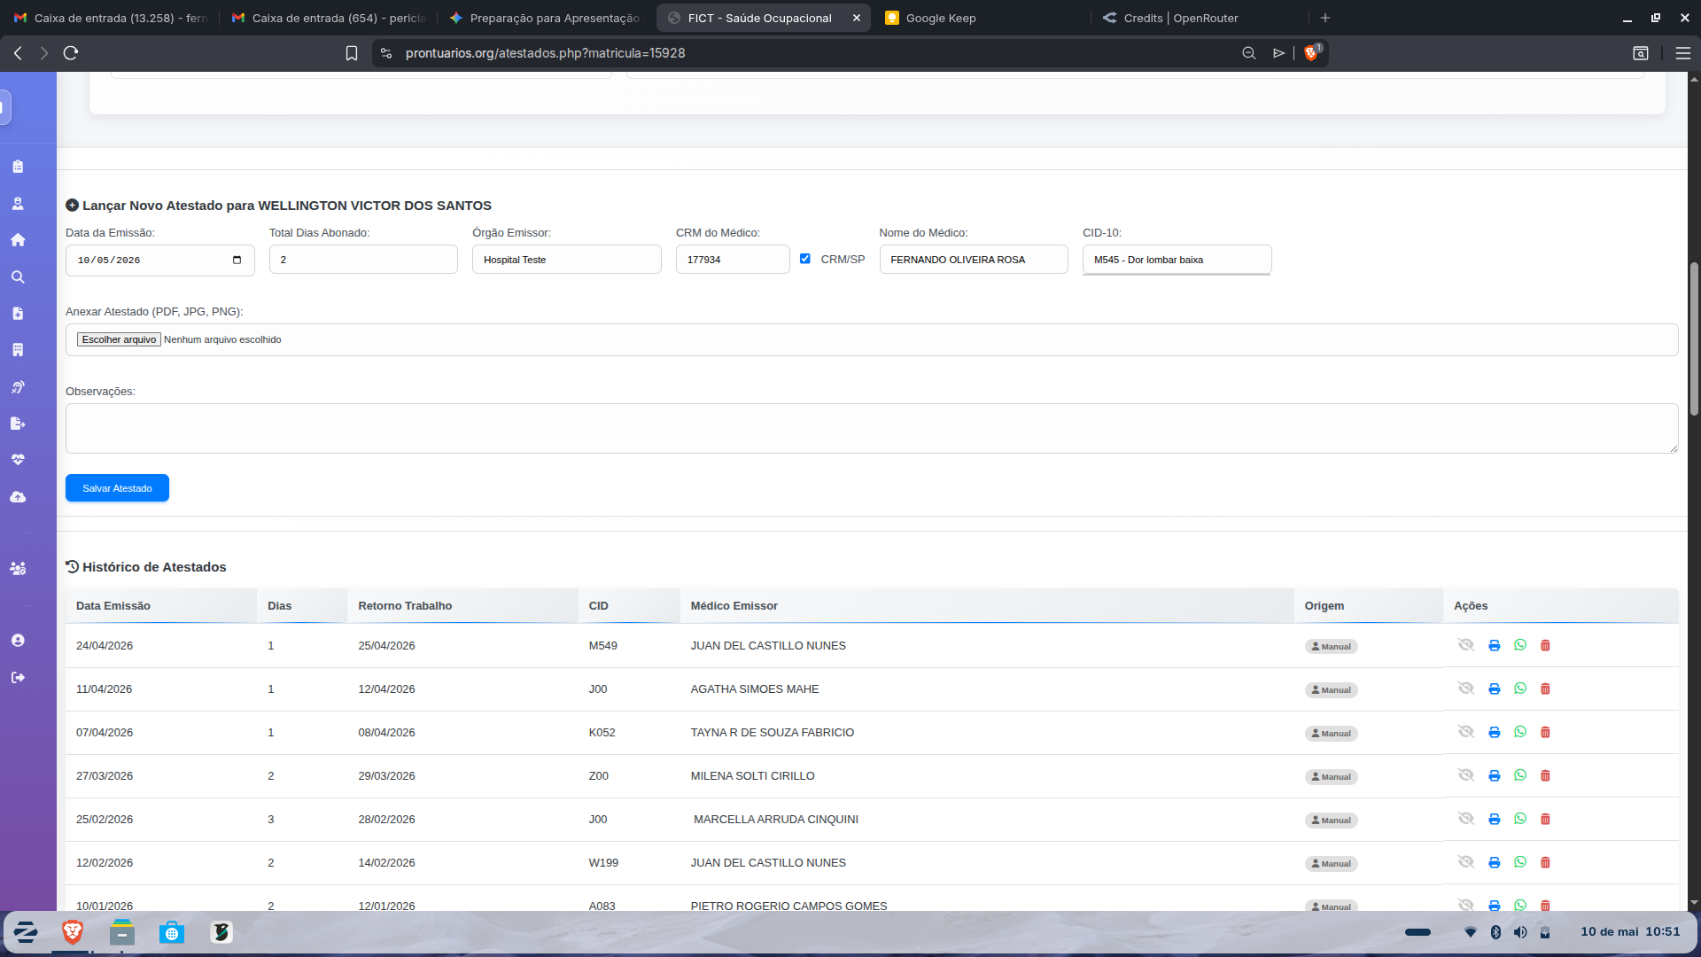Toggle the CRM/SP checkbox

[805, 259]
